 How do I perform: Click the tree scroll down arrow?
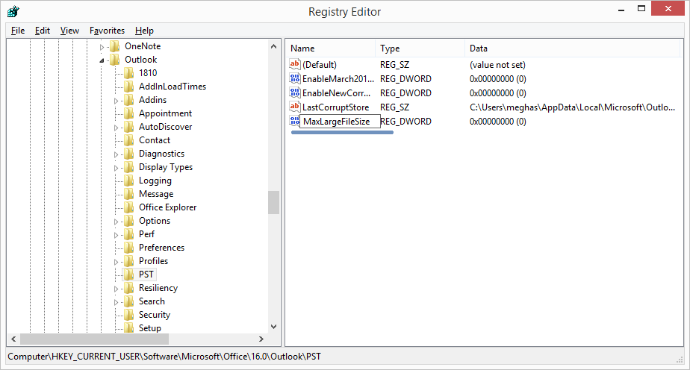(x=273, y=327)
